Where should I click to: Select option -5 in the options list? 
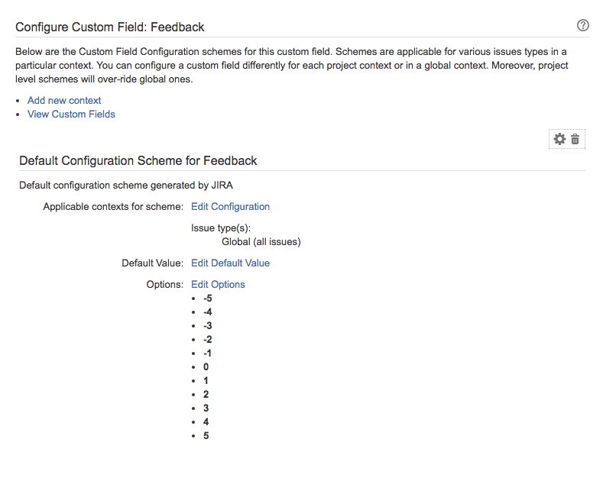click(208, 298)
